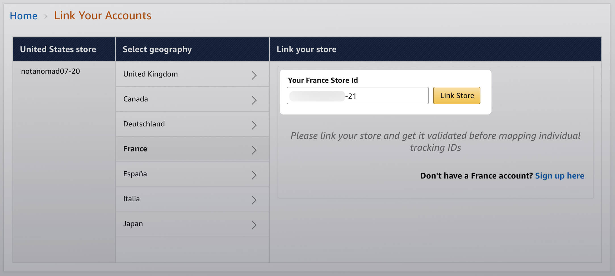Choose Canada from geography list
The image size is (615, 276).
[x=135, y=99]
